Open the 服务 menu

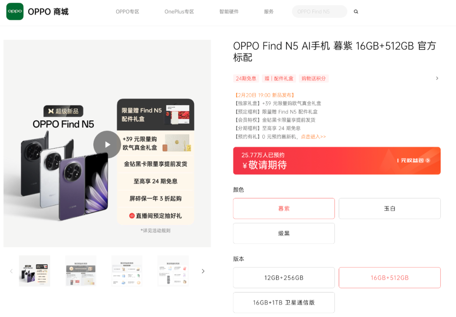point(269,12)
